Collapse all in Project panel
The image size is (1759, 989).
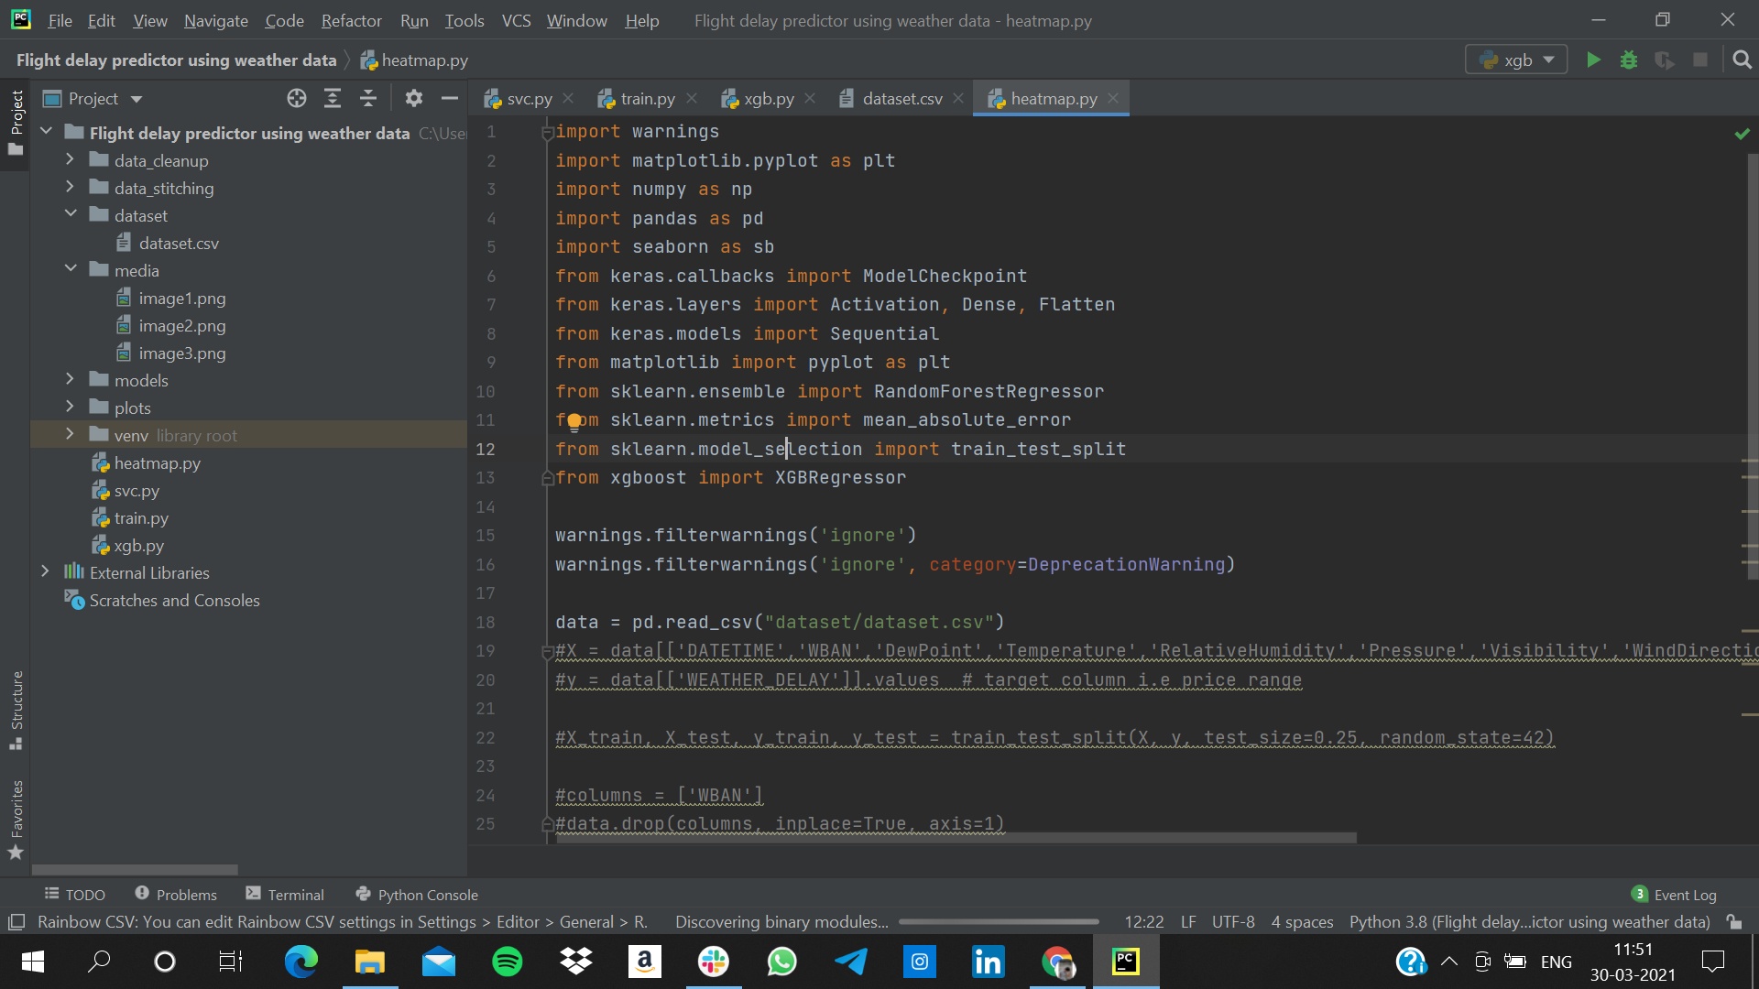point(368,99)
